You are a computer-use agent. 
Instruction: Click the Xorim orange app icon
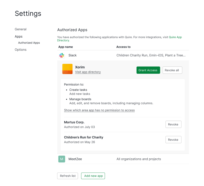pos(67,69)
